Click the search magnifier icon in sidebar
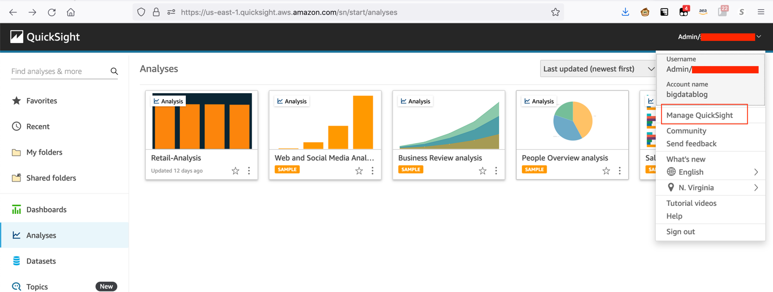Screen dimensions: 773x292 114,71
